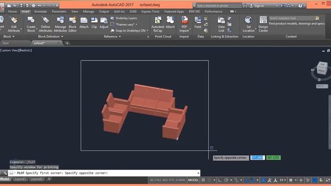This screenshot has height=186, width=331.
Task: Click the Plot printer icon in the quick access toolbar
Action: 33,6
